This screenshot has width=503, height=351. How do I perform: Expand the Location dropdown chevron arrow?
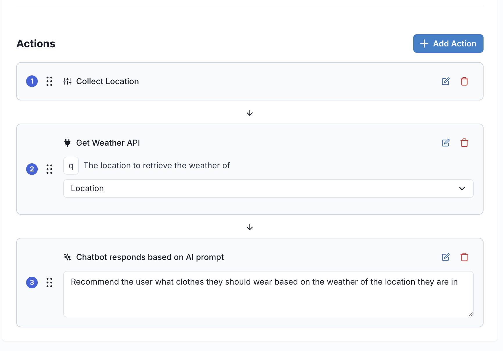point(462,189)
